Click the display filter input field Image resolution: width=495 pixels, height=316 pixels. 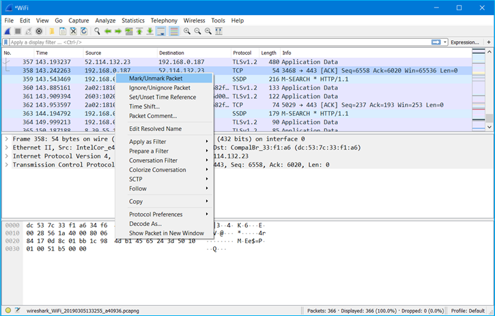pos(219,42)
